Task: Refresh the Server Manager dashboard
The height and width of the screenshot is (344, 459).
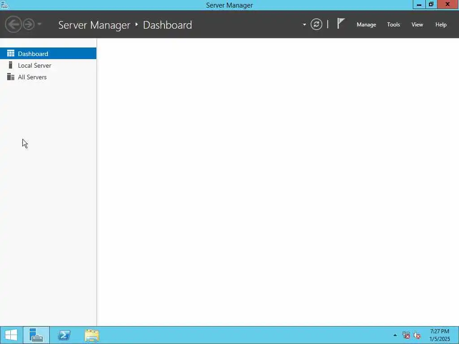Action: click(x=316, y=24)
